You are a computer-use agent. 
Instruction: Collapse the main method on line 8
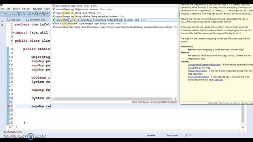14,49
